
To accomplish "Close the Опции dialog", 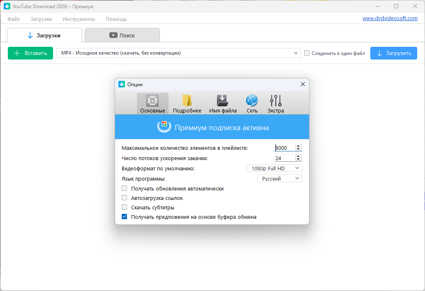I will coord(303,84).
